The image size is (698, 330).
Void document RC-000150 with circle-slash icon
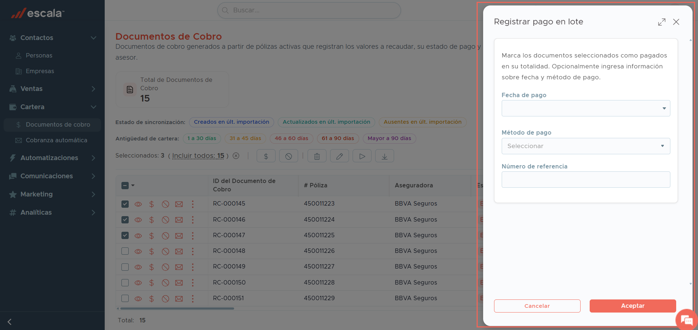point(165,283)
